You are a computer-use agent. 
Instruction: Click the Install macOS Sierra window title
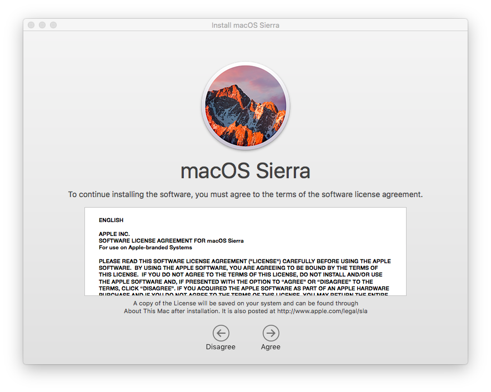(245, 26)
